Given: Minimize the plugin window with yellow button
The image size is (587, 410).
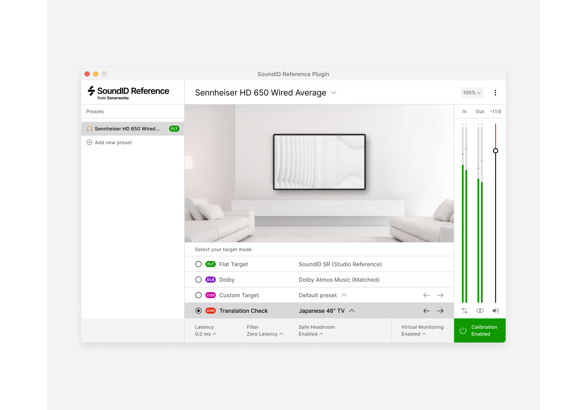Looking at the screenshot, I should coord(96,74).
